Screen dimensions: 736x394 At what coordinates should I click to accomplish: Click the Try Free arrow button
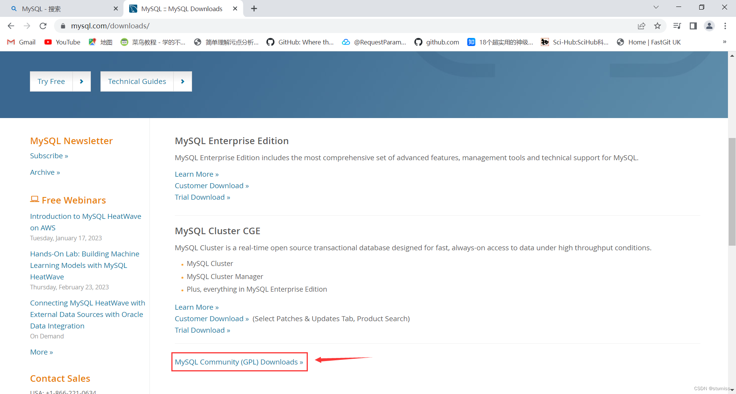pos(82,81)
